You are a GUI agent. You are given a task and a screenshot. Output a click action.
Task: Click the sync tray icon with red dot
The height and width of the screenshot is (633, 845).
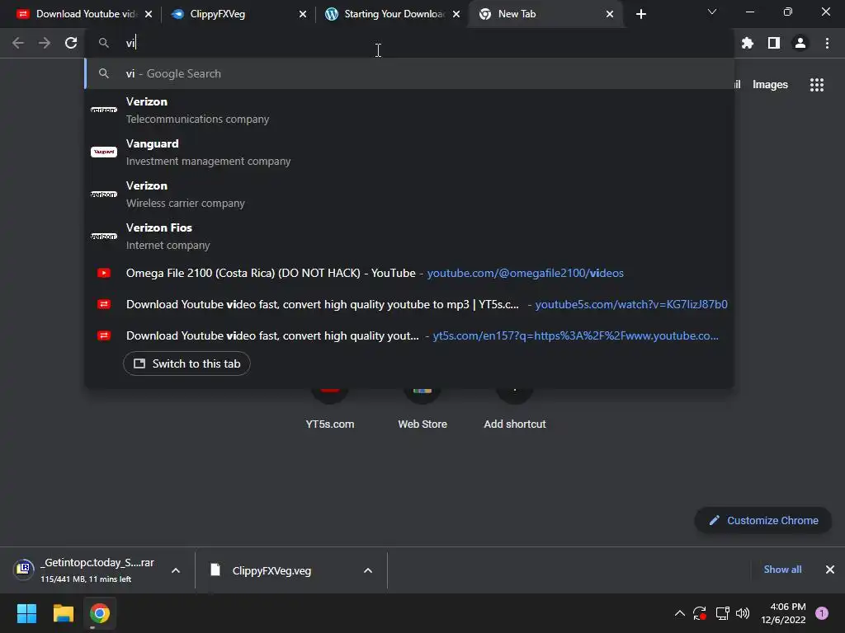tap(700, 613)
